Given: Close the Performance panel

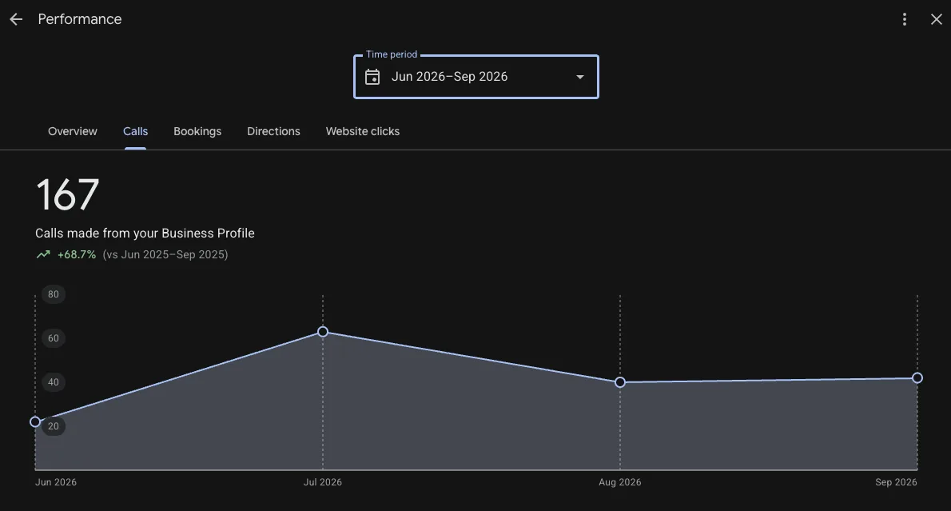Looking at the screenshot, I should pyautogui.click(x=937, y=19).
